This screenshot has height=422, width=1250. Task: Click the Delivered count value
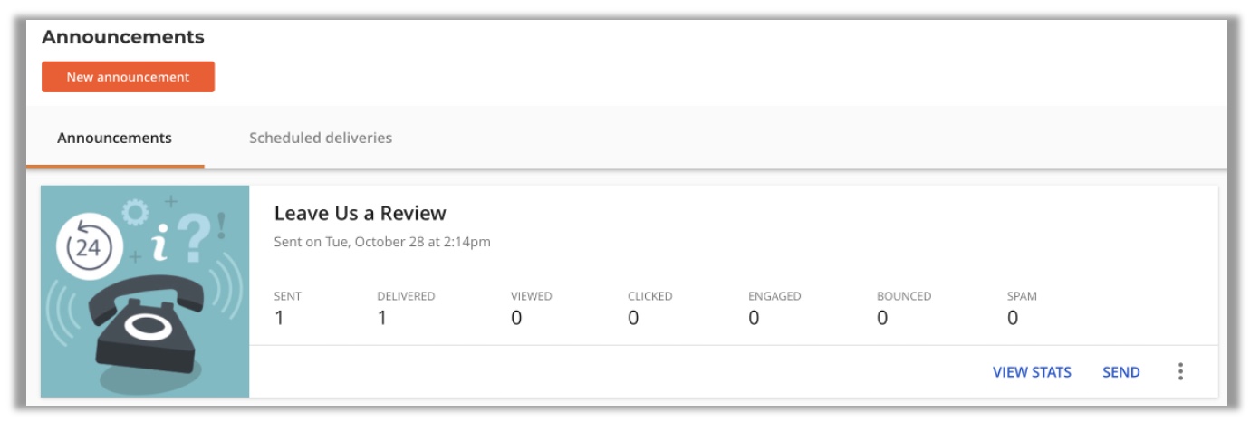[382, 318]
